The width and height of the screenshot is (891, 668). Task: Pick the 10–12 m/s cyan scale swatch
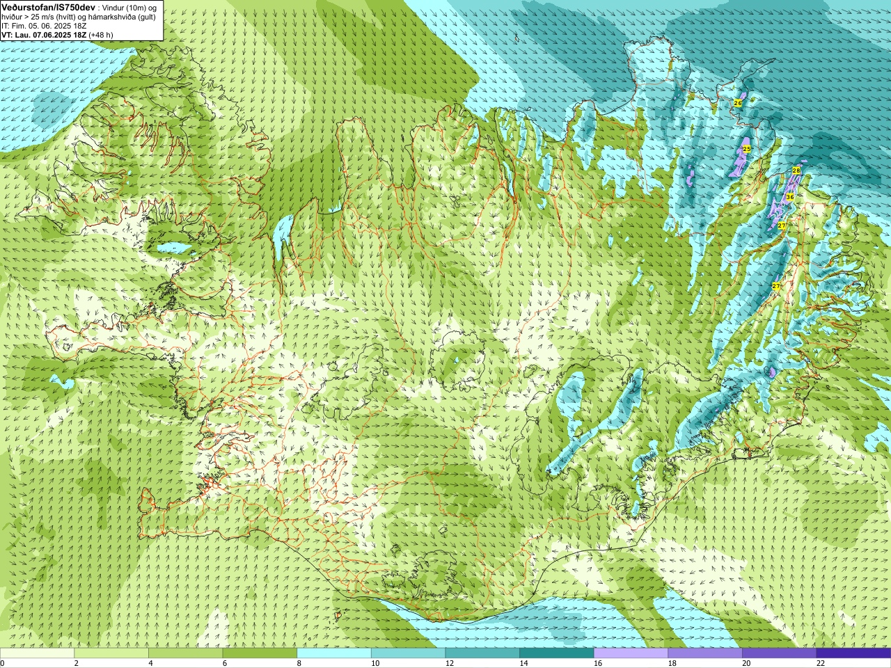coord(408,654)
